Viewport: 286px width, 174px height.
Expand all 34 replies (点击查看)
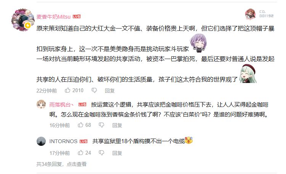(x=76, y=164)
